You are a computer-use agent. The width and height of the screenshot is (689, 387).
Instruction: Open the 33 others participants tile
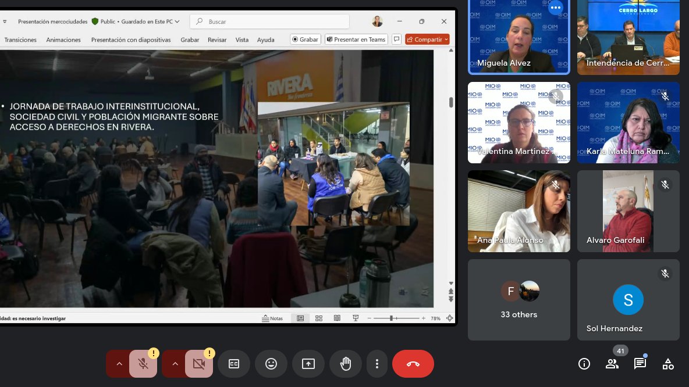(x=519, y=300)
